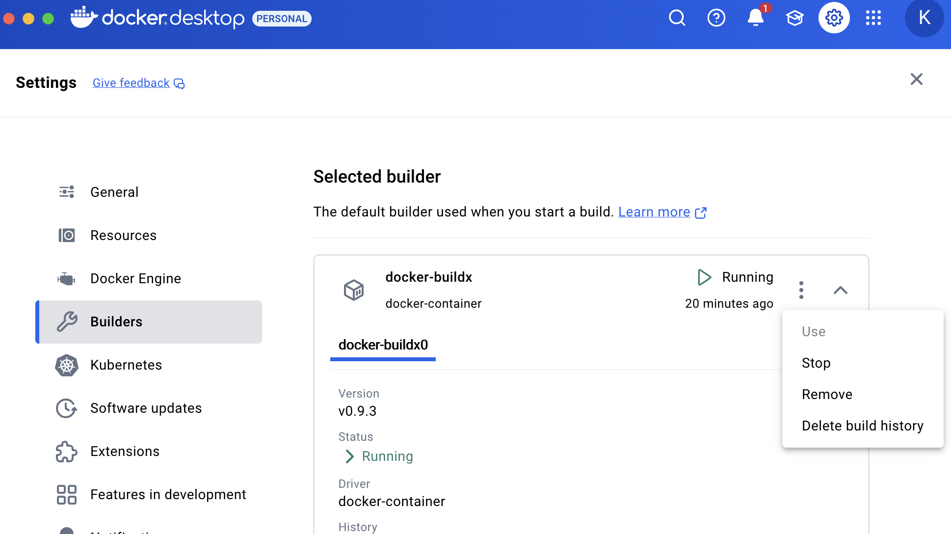
Task: Click the docker-buildx builder cube icon
Action: (x=353, y=290)
